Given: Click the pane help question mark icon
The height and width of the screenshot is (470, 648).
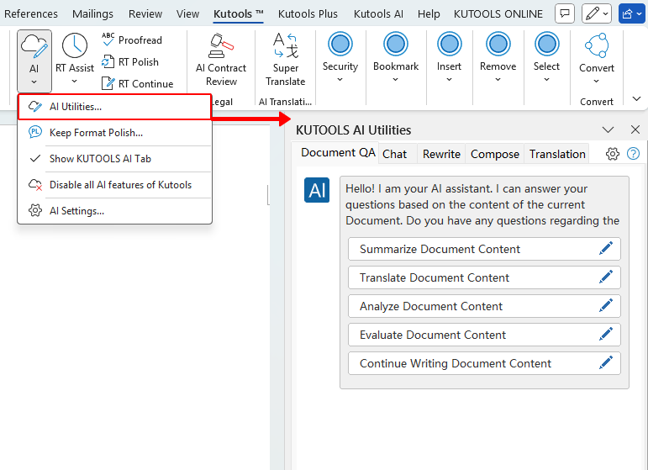Looking at the screenshot, I should (x=633, y=154).
